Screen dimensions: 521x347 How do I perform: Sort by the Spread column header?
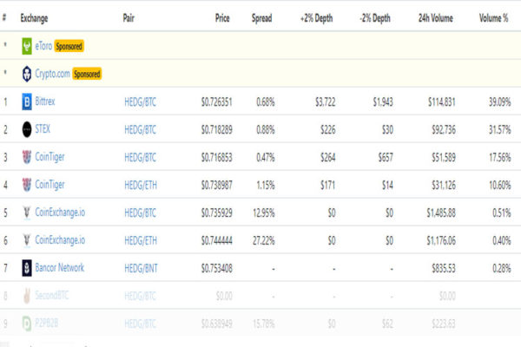coord(262,18)
